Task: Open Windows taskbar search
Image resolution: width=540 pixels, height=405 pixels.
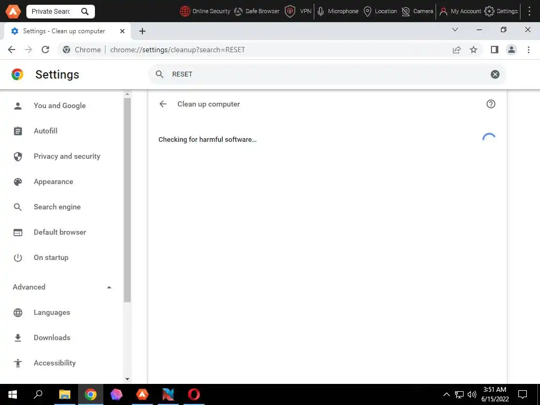Action: (x=38, y=394)
